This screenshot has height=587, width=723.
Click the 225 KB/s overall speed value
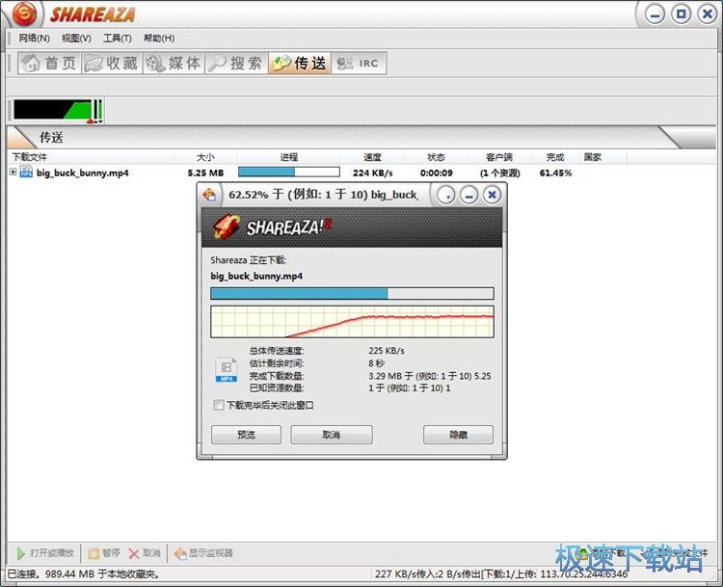[x=387, y=351]
